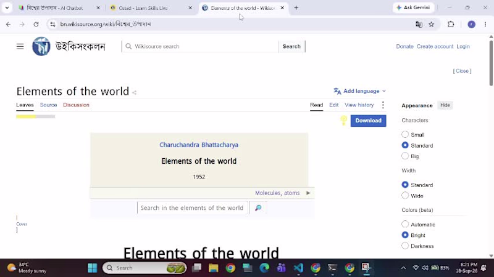Open the weather widget on taskbar

click(27, 268)
